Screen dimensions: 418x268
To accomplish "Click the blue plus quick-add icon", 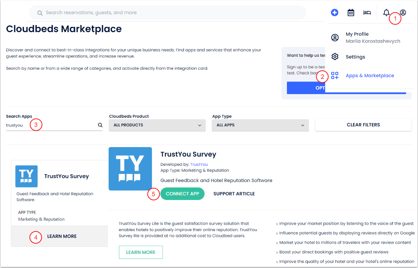I will 334,13.
